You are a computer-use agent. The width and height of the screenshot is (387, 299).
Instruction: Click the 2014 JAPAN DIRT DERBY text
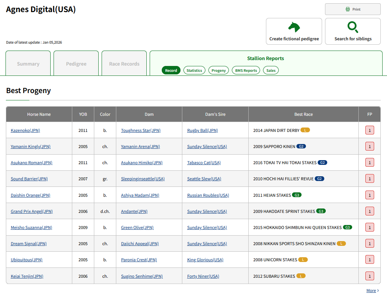(x=276, y=130)
